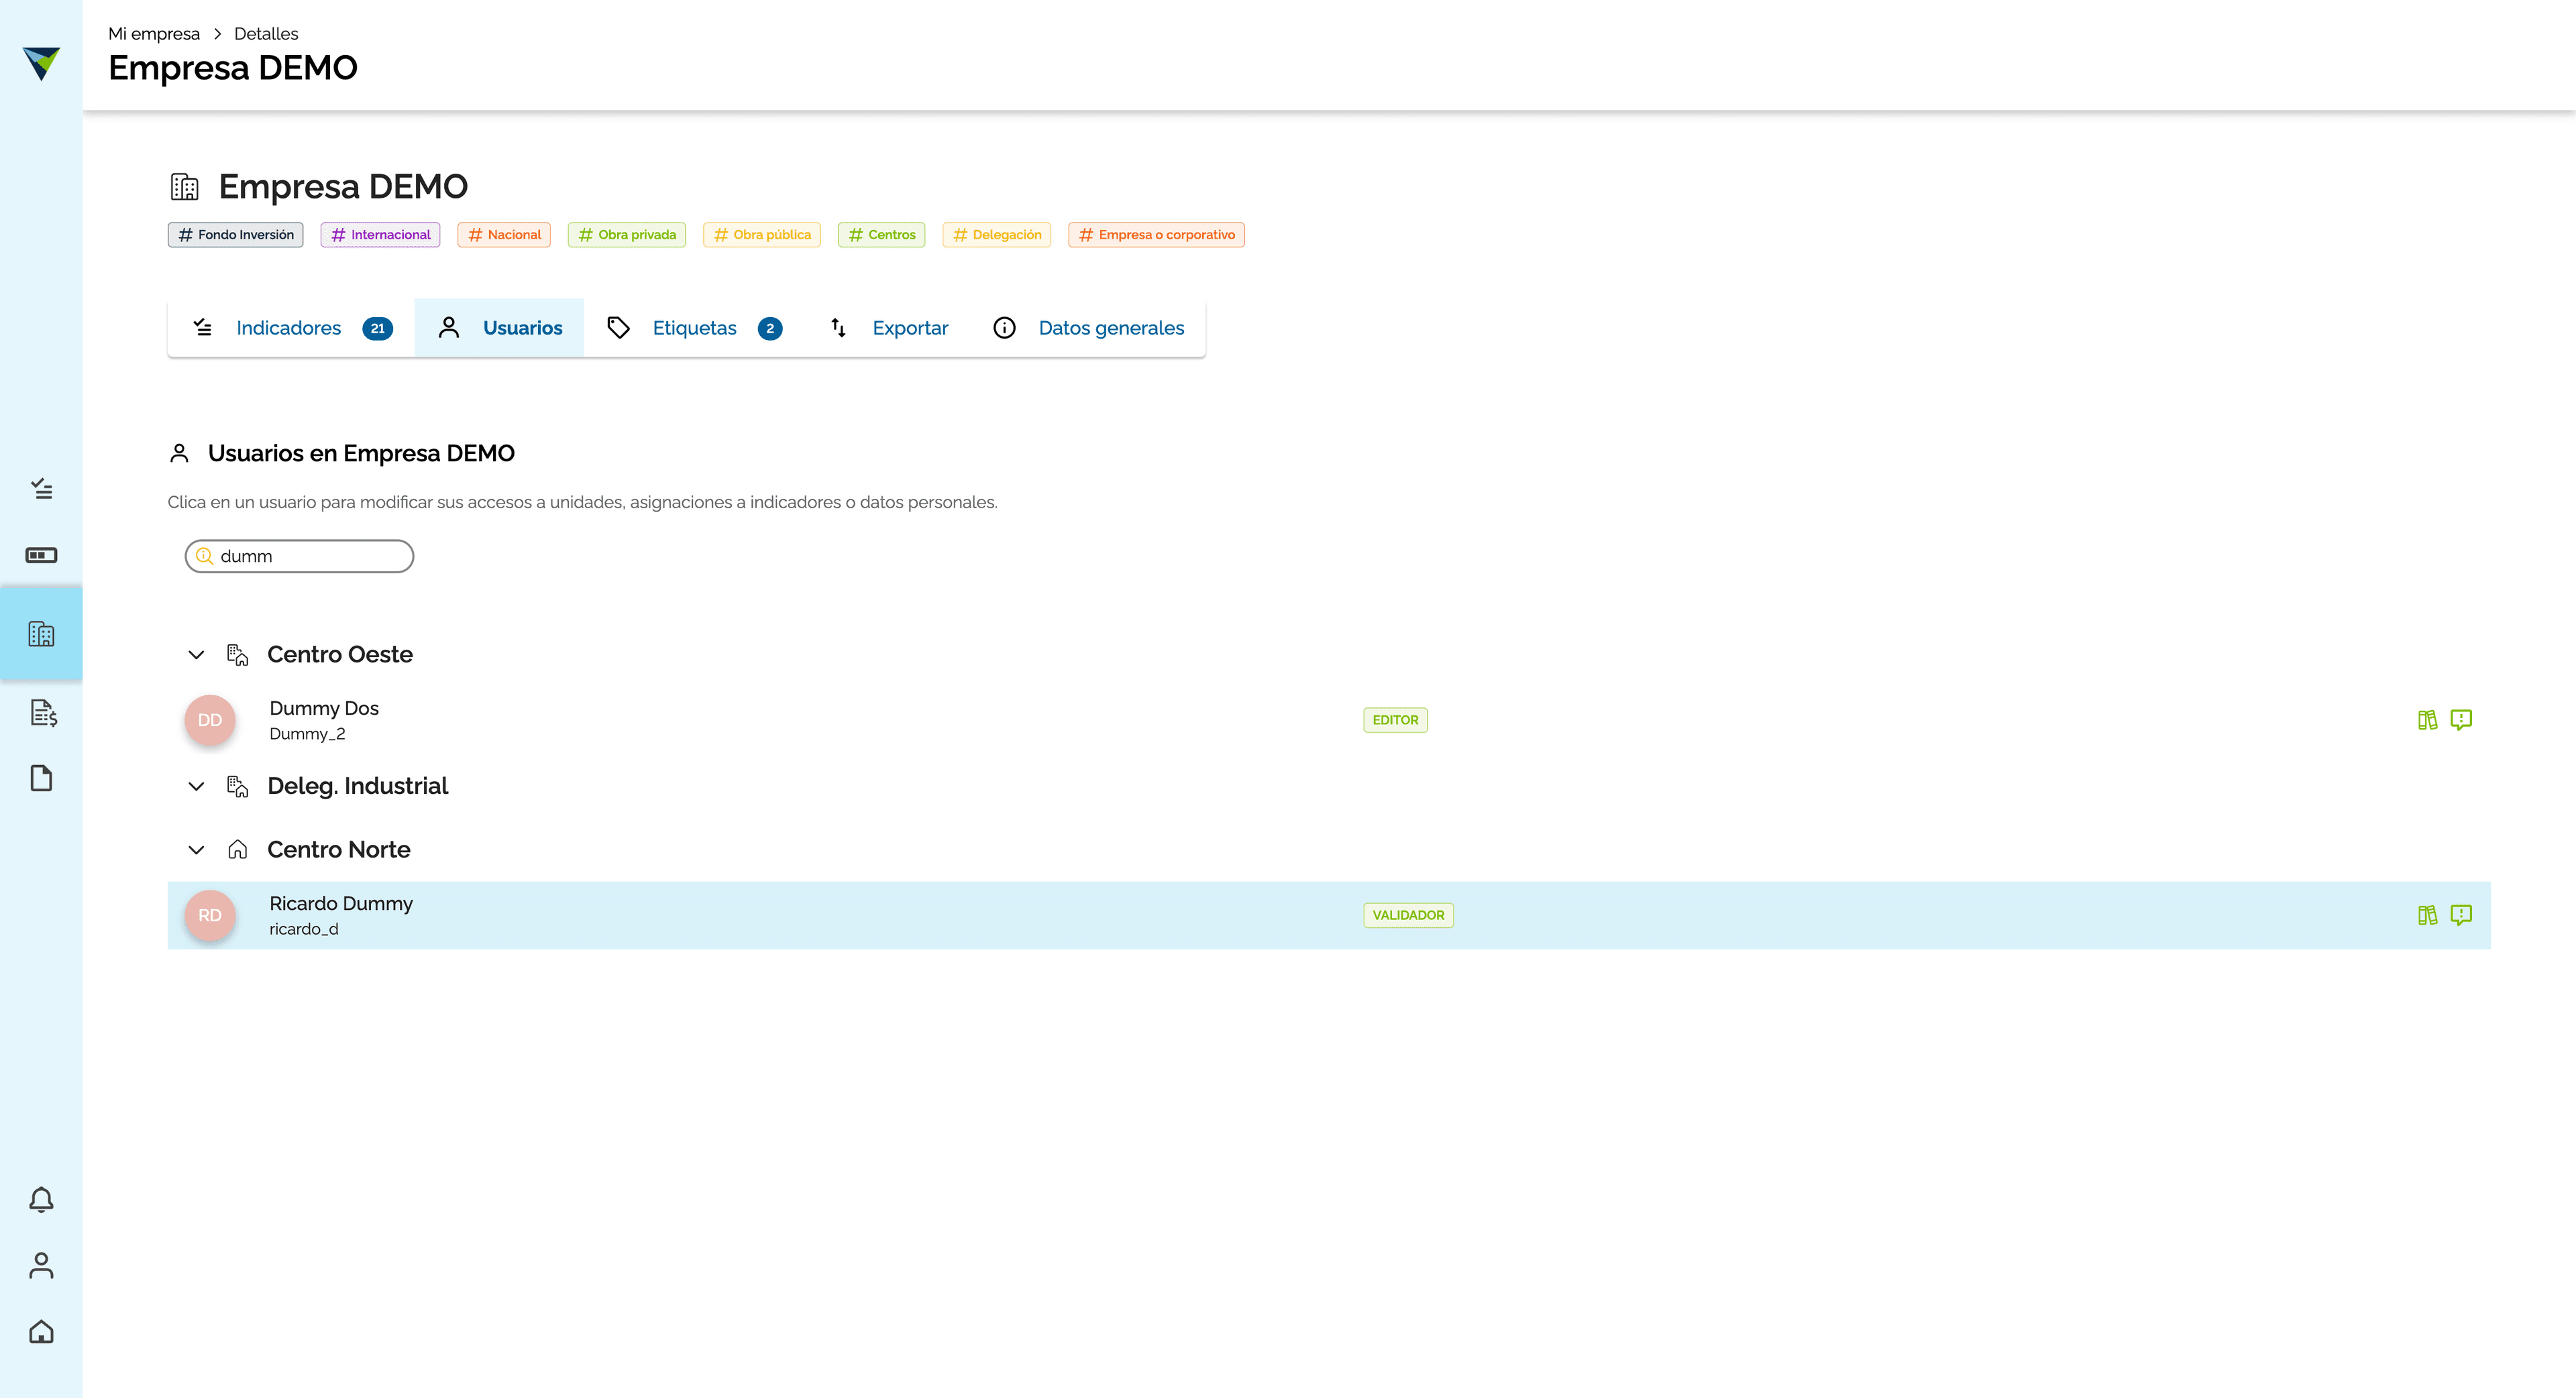This screenshot has height=1398, width=2576.
Task: Open user profile icon in sidebar
Action: tap(41, 1265)
